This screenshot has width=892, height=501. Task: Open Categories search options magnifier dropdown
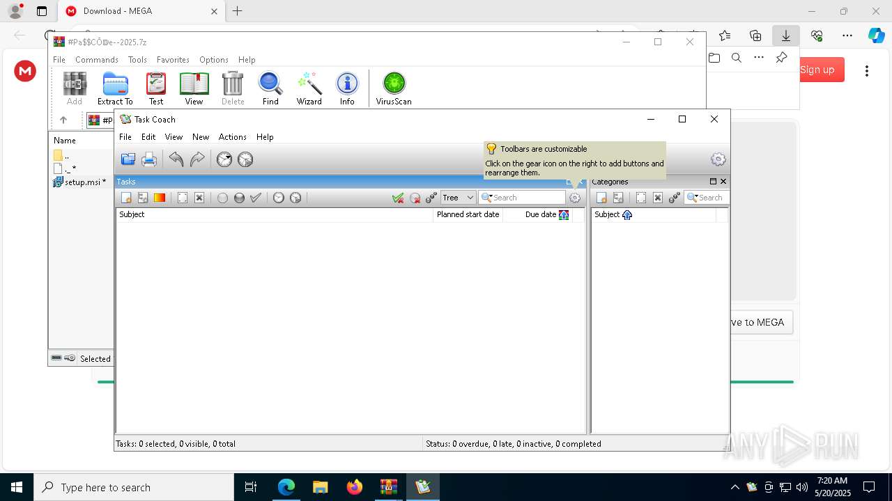coord(693,198)
